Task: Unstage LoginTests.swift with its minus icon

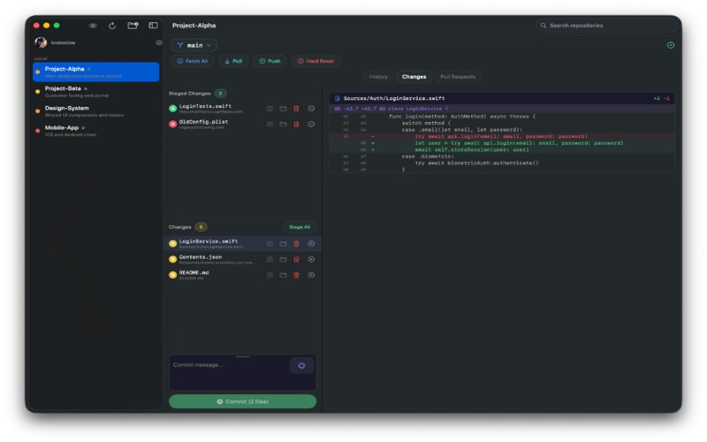Action: click(311, 109)
